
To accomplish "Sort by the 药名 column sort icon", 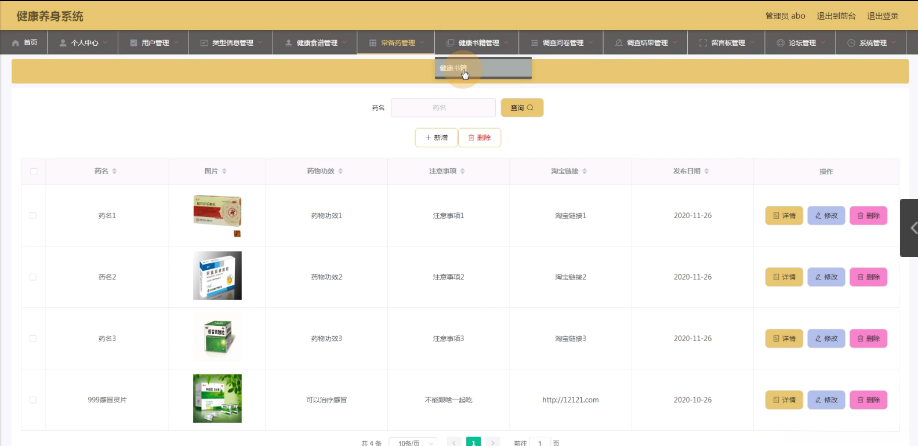I will pos(114,171).
